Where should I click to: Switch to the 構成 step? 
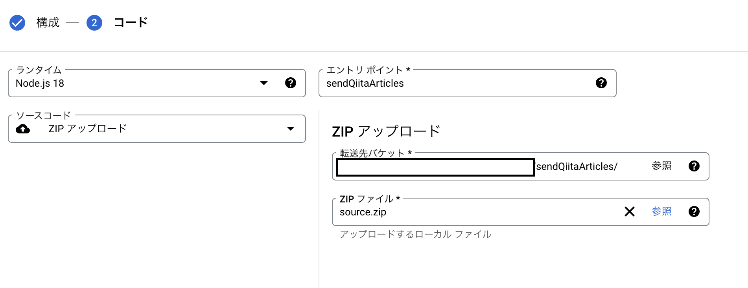[48, 23]
